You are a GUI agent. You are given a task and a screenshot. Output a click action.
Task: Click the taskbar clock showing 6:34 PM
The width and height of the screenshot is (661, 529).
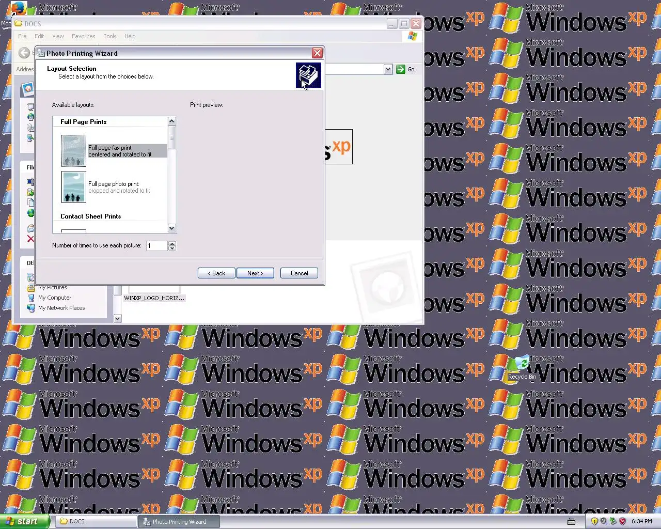(x=641, y=521)
